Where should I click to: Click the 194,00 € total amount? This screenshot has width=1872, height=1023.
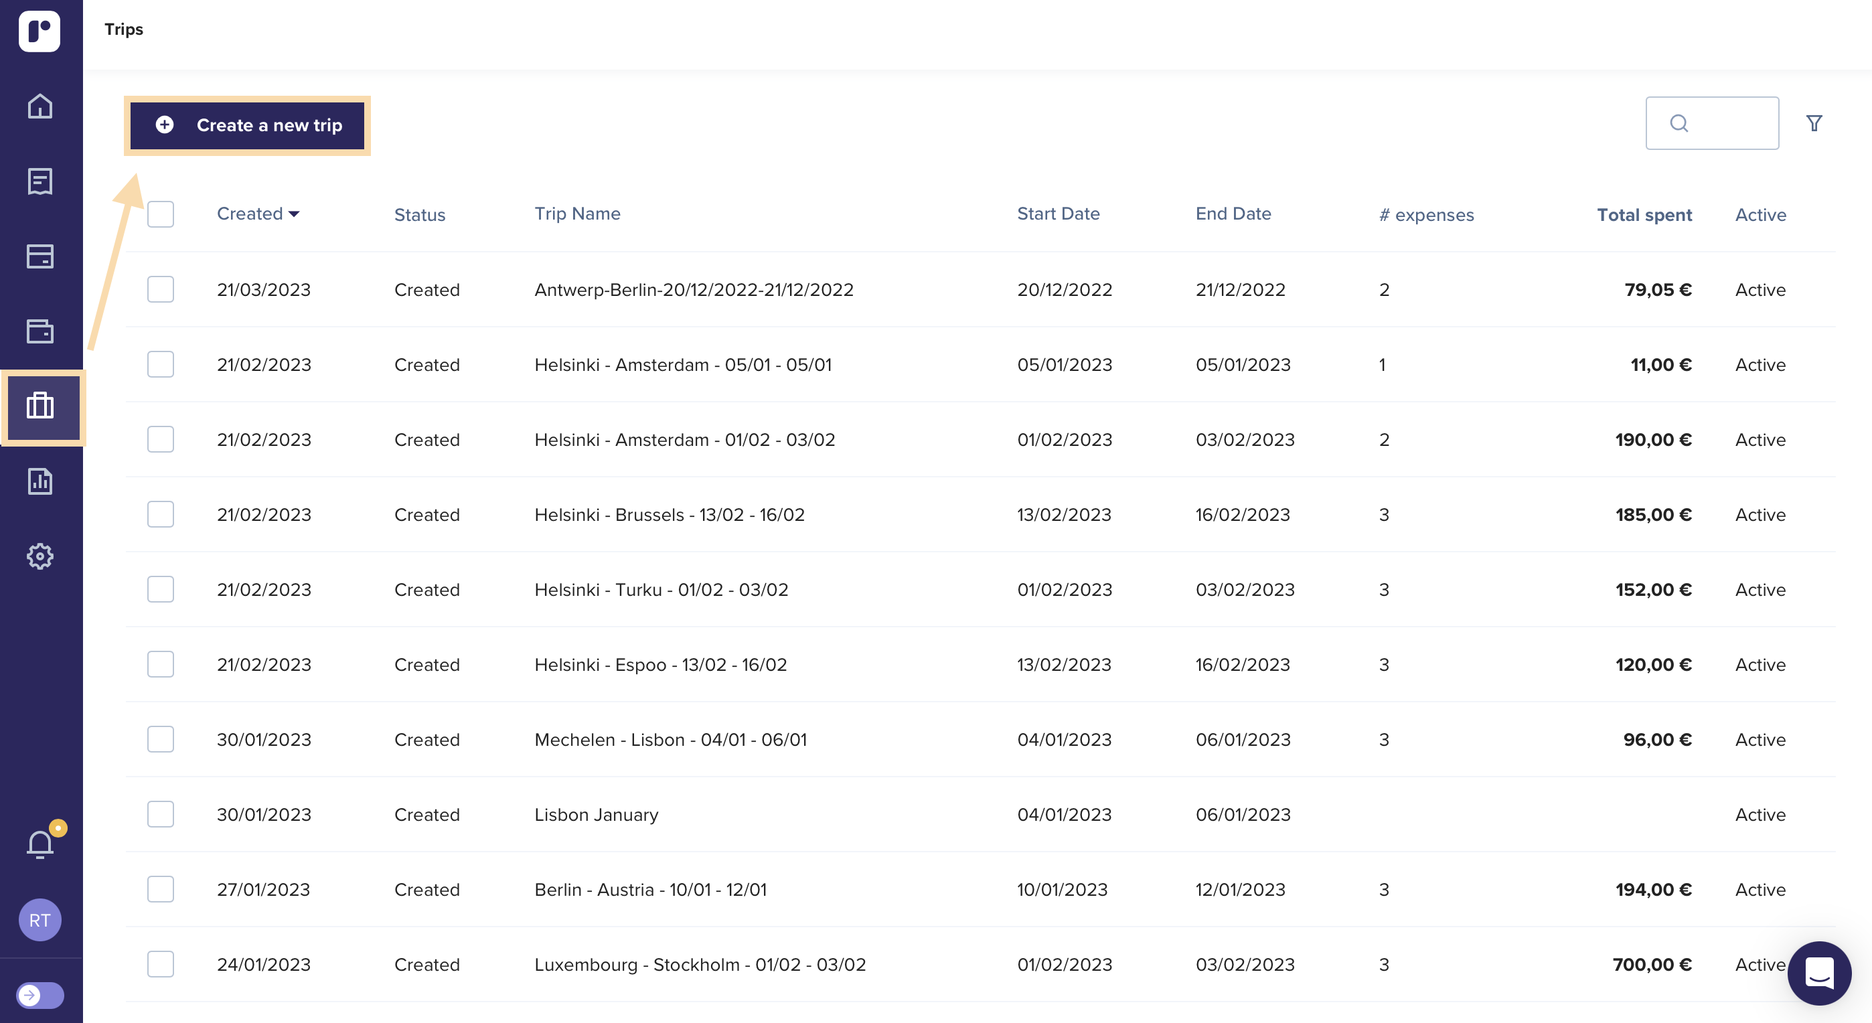tap(1653, 888)
